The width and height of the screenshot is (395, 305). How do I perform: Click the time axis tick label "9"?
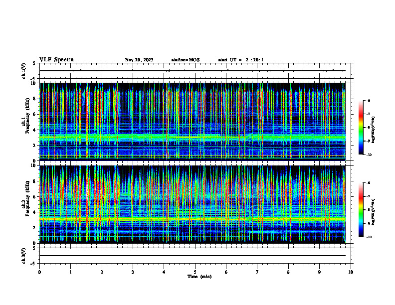(x=319, y=272)
